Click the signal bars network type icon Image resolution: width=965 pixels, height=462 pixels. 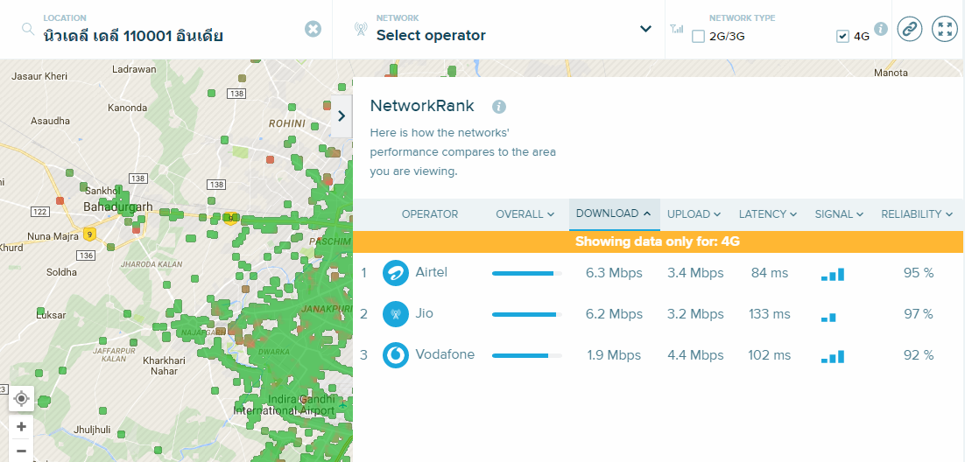(677, 29)
